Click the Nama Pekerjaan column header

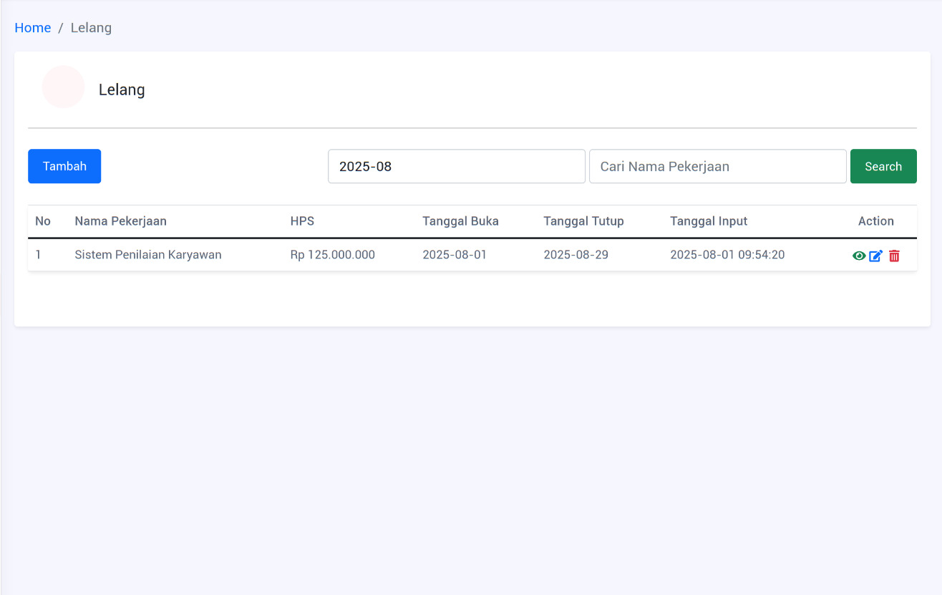coord(120,221)
